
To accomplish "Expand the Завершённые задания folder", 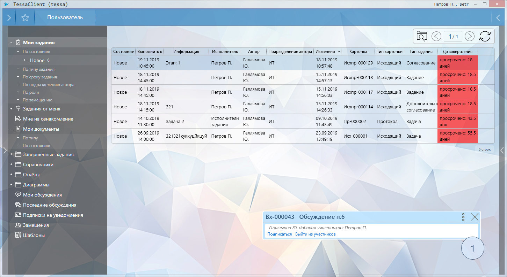I will pyautogui.click(x=12, y=154).
